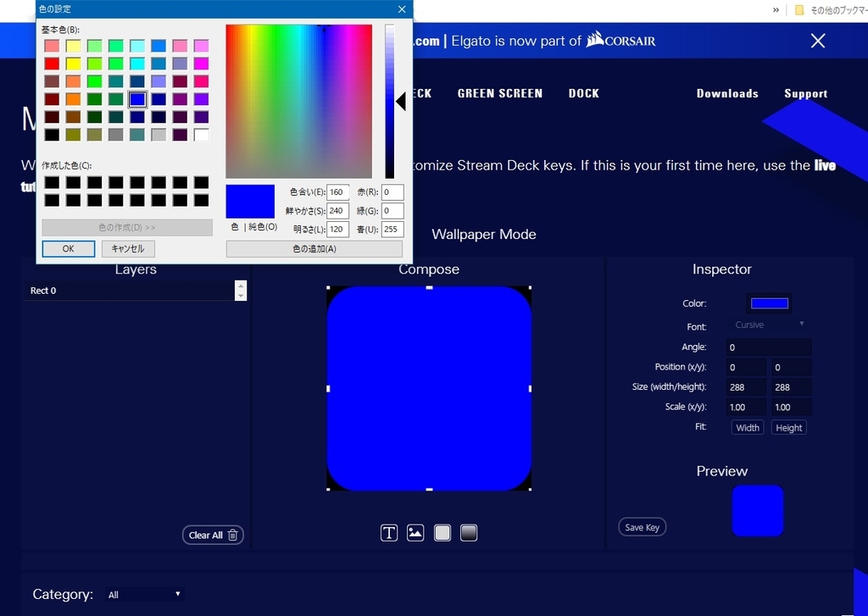
Task: Click 色の追加(A) to add the color
Action: tap(313, 248)
